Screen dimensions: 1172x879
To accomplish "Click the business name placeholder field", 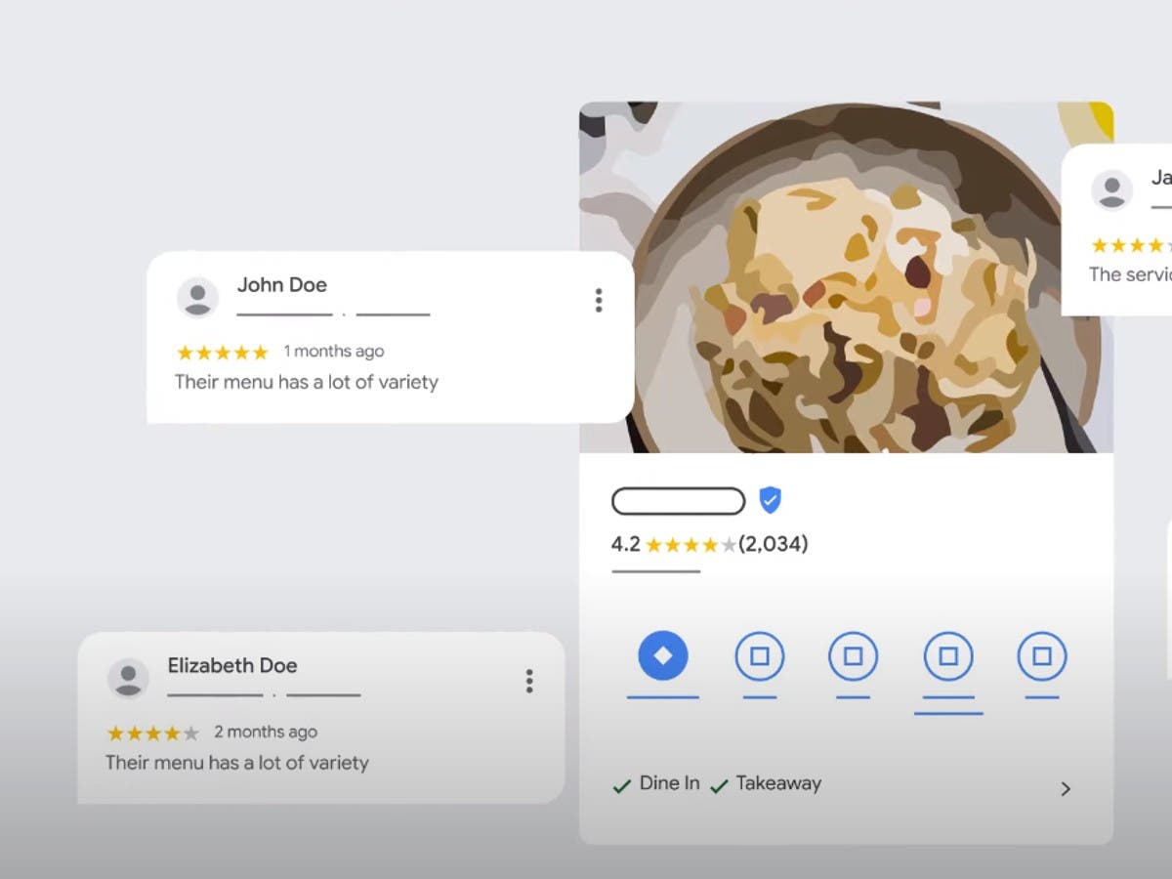I will 679,501.
